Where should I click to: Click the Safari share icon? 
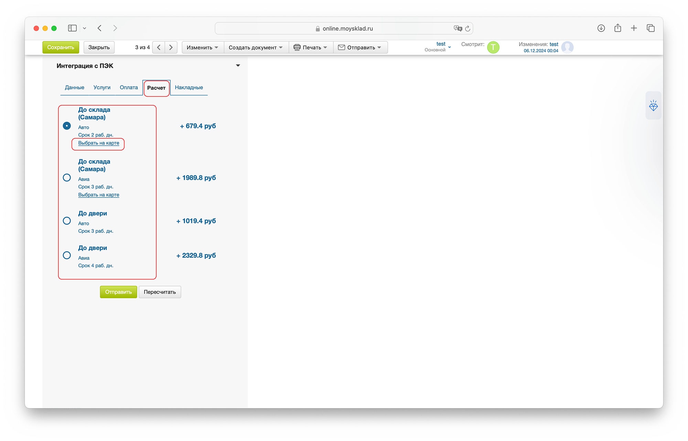617,28
